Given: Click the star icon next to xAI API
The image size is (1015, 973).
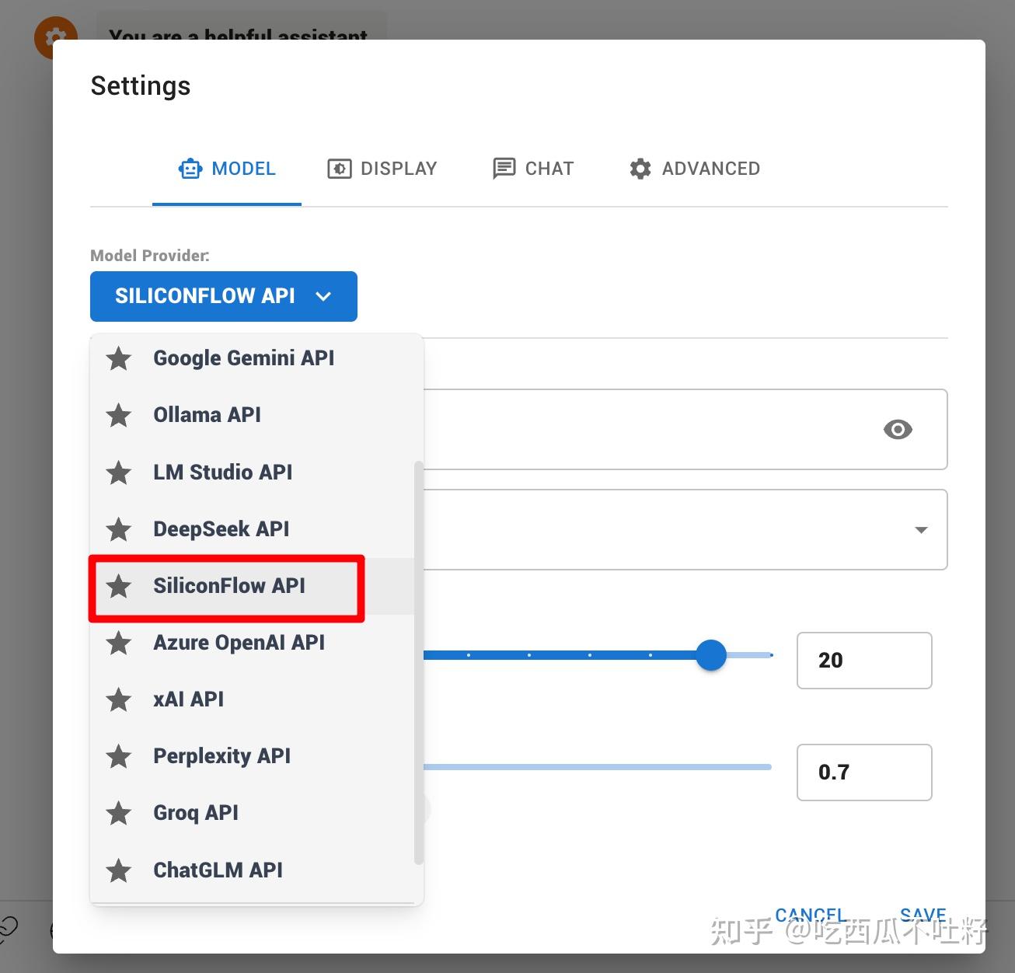Looking at the screenshot, I should pos(119,699).
